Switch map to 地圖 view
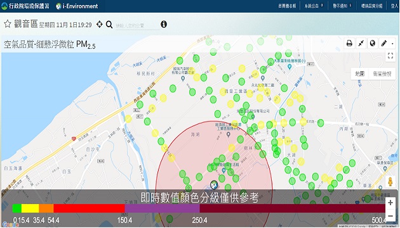 pyautogui.click(x=360, y=74)
